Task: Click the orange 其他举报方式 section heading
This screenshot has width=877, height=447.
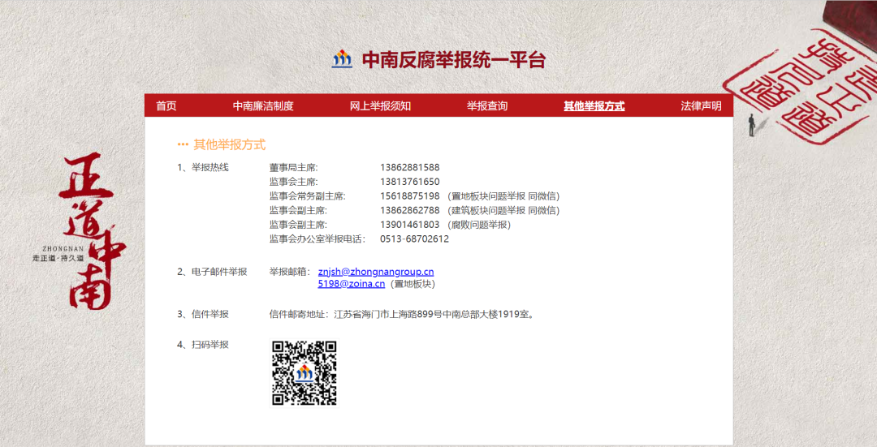Action: (229, 144)
